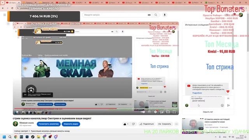Open the three-dot more actions menu
The width and height of the screenshot is (249, 140).
point(176,124)
